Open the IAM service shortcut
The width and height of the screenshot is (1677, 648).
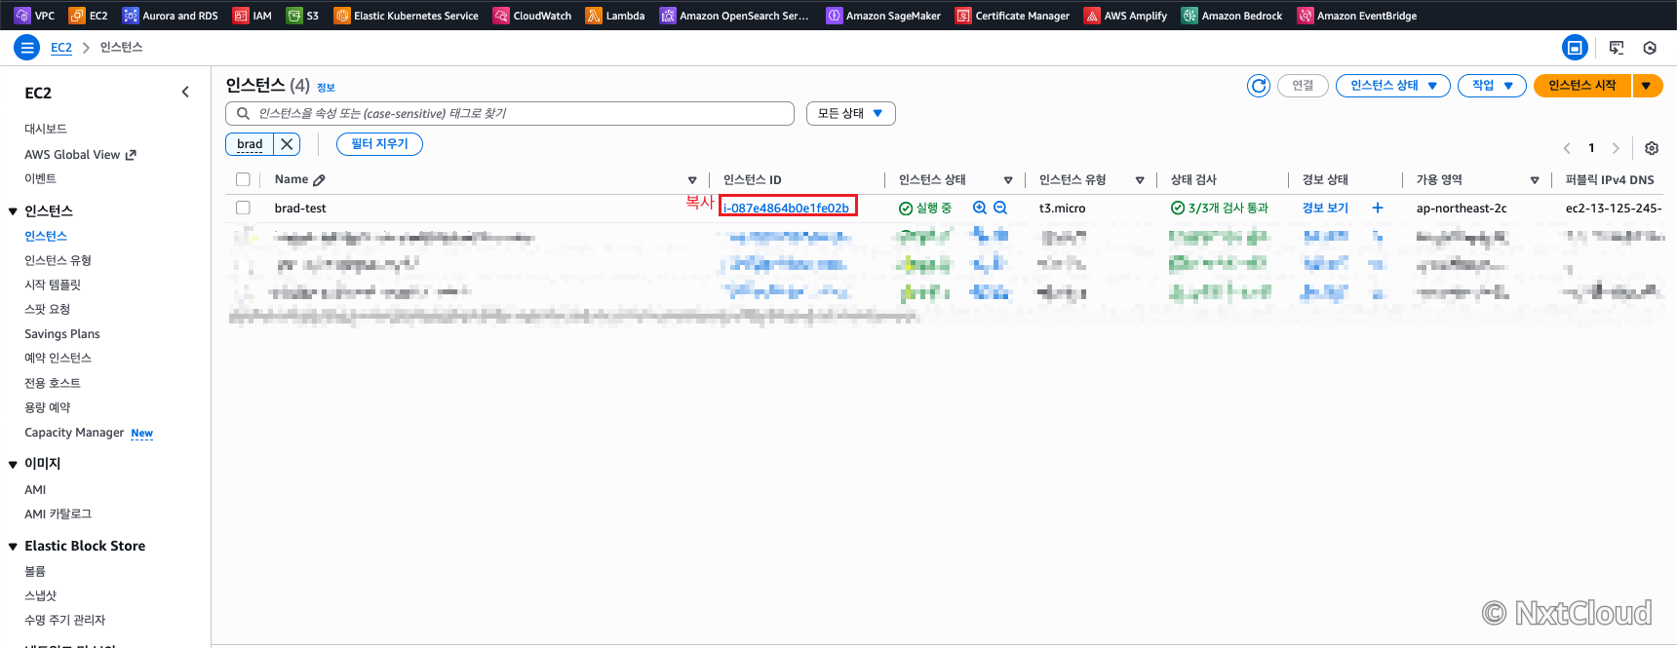[x=252, y=16]
